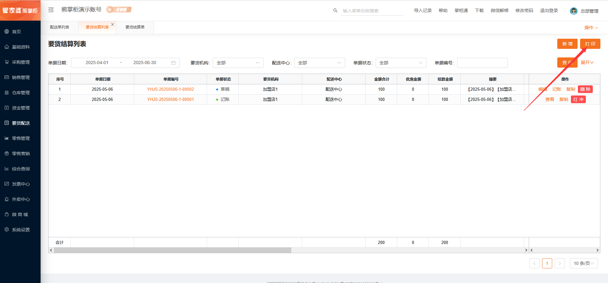Click 复制 in row 1
Viewport: 608px width, 283px height.
coord(571,89)
